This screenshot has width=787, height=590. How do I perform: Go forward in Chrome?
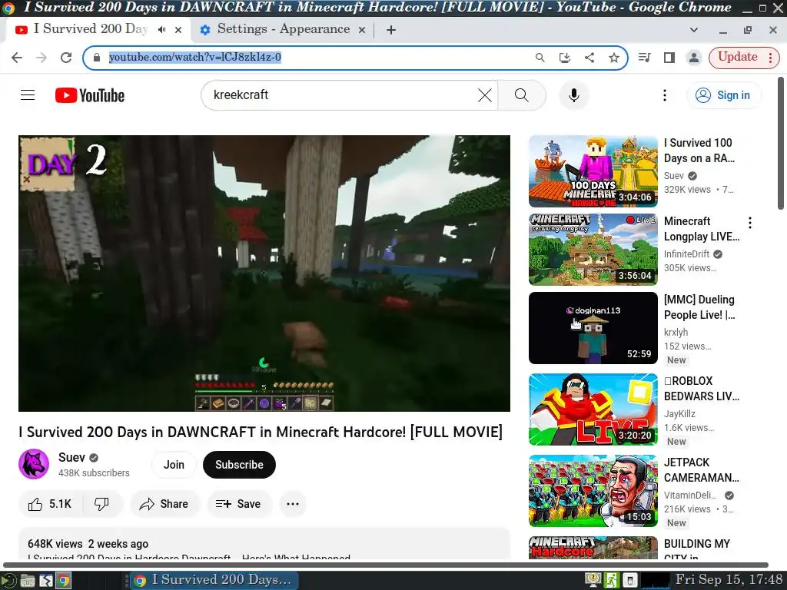(x=42, y=57)
